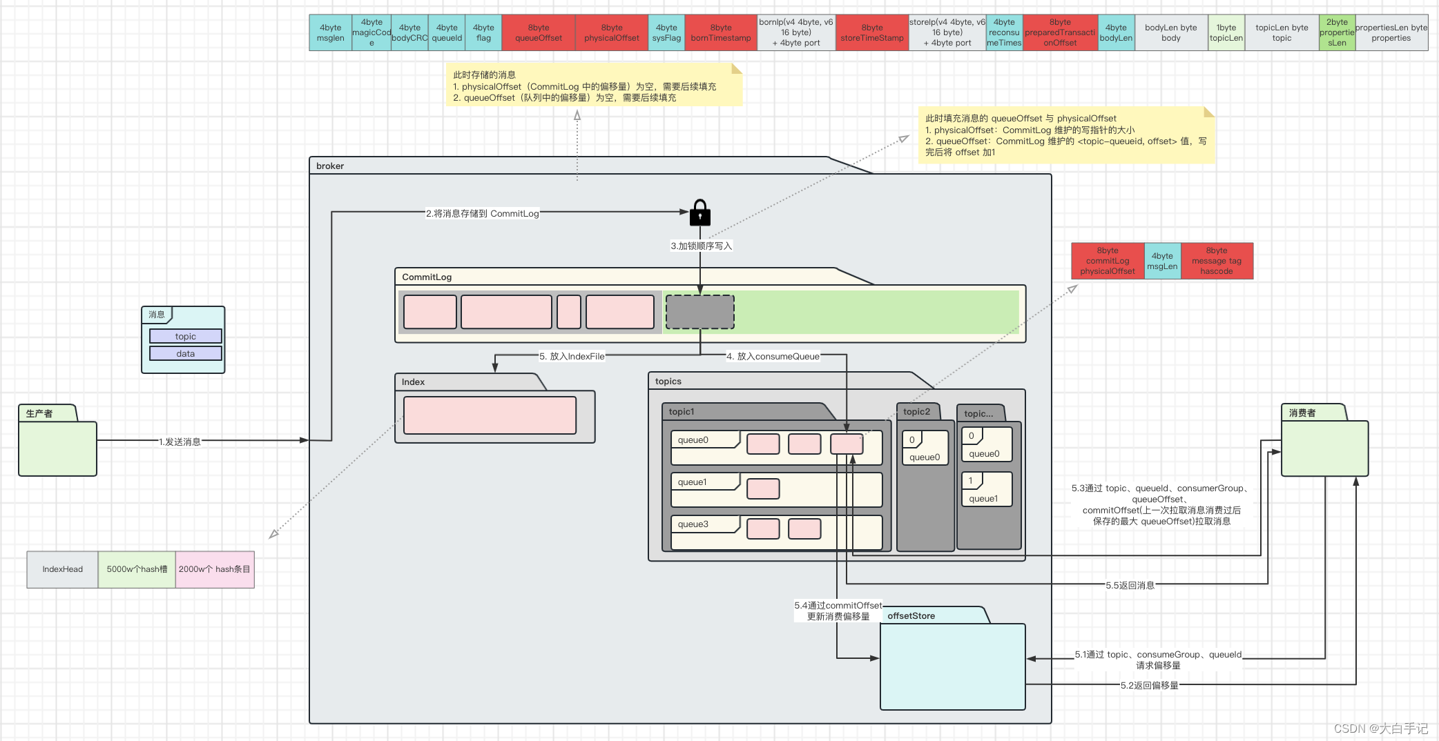Click the queue3 label in topic1
The width and height of the screenshot is (1439, 741).
click(x=693, y=524)
